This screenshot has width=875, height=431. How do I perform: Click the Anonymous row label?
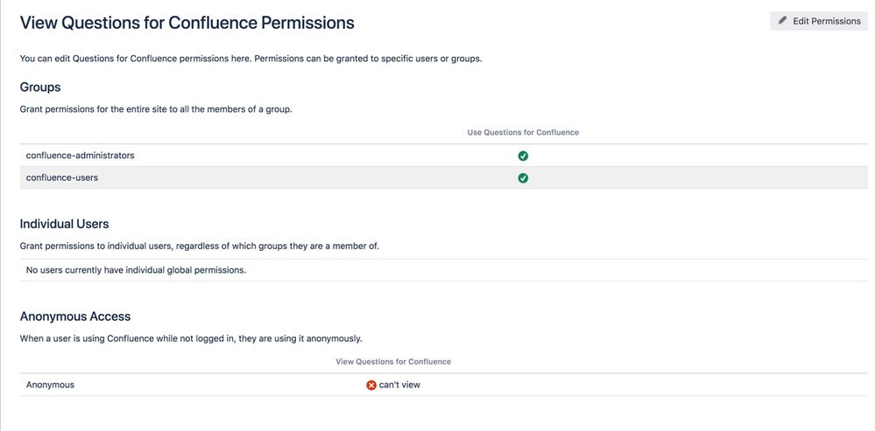(x=50, y=385)
